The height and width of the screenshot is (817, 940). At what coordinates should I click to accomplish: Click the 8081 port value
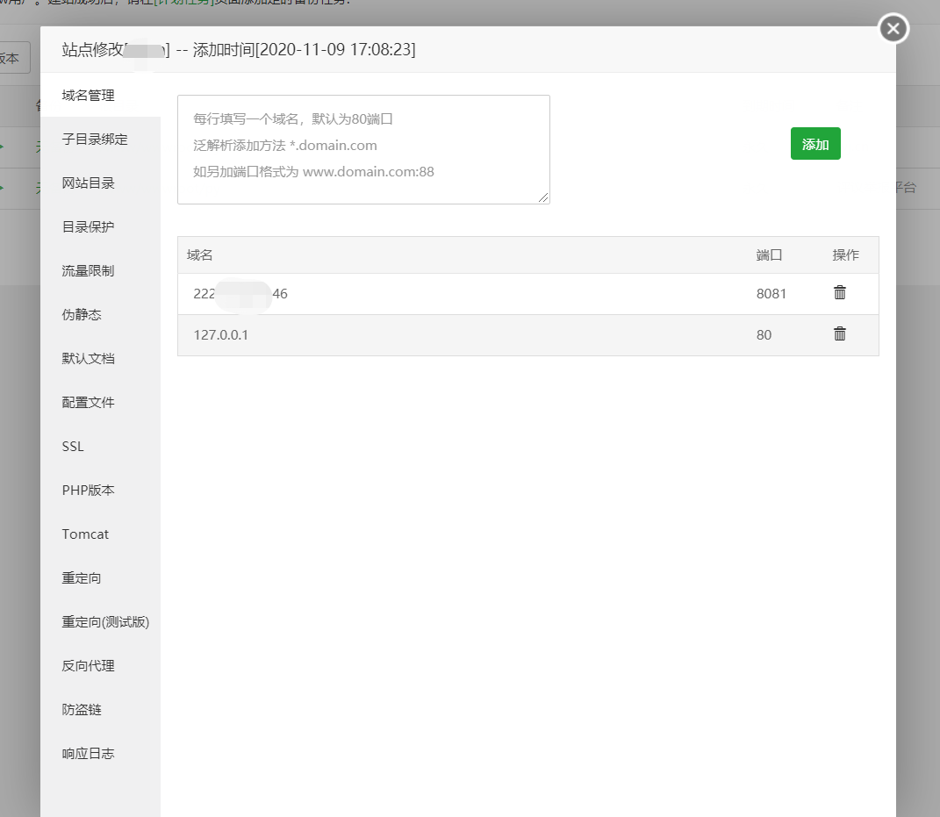point(771,293)
